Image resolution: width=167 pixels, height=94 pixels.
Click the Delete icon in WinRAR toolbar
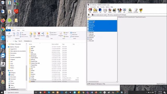click(110, 10)
